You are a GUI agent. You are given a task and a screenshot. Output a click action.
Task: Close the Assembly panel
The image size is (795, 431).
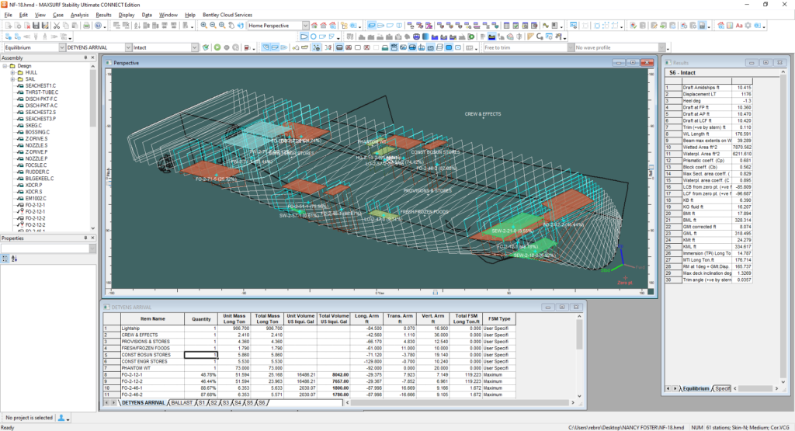(92, 57)
